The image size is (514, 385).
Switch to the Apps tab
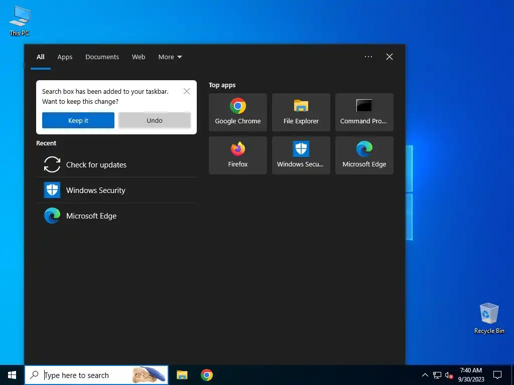65,57
